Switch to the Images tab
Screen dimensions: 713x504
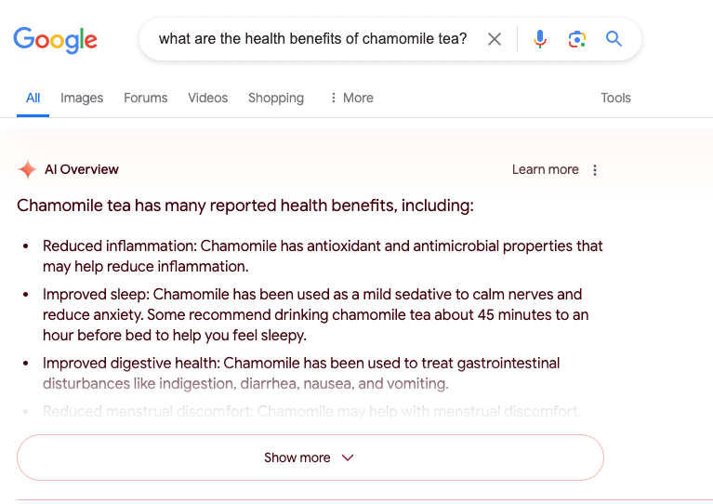[x=82, y=98]
